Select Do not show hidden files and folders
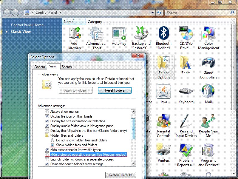Viewport: 238px width, 179px height. 52,140
